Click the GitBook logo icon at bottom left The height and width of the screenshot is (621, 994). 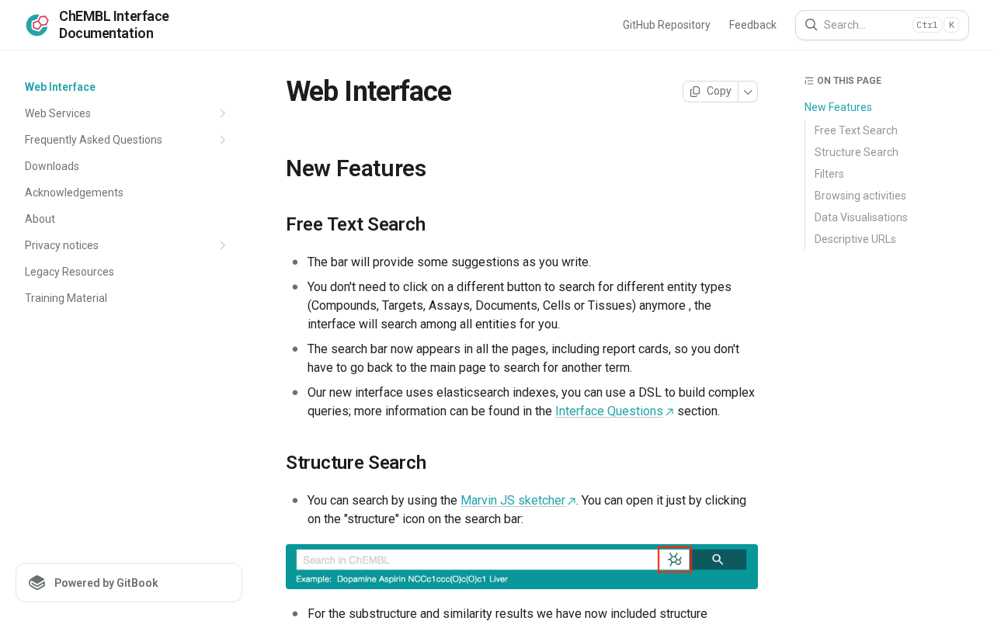point(36,583)
